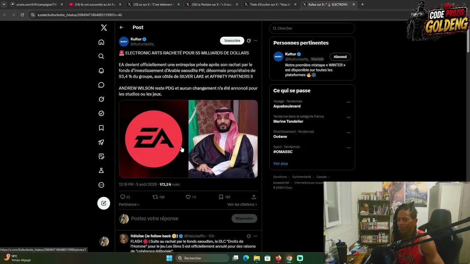Open more options for the Marine Tondelier trend
The height and width of the screenshot is (264, 470).
tap(348, 117)
